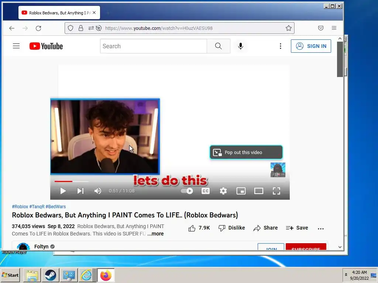Viewport: 378px width, 283px height.
Task: Open the blocked autoplay icon in the address bar
Action: 99,28
